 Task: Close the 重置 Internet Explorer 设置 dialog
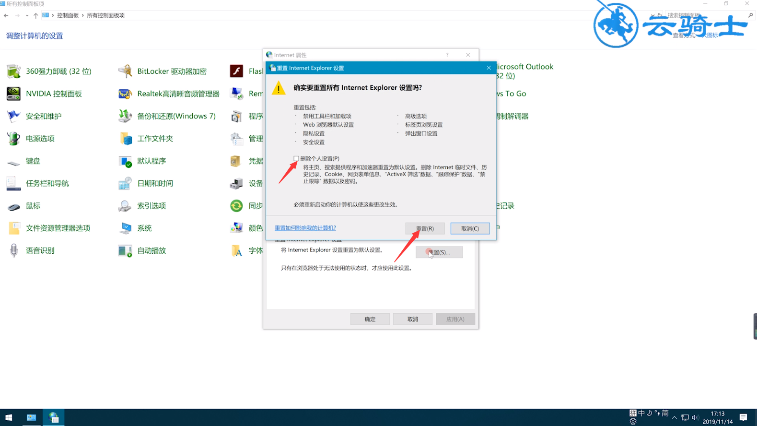tap(489, 68)
